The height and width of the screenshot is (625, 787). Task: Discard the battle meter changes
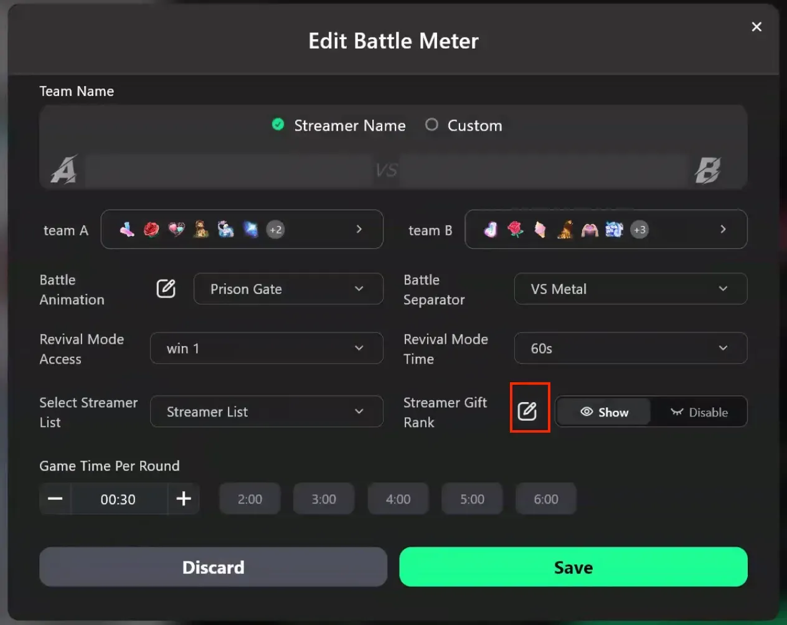pos(213,567)
